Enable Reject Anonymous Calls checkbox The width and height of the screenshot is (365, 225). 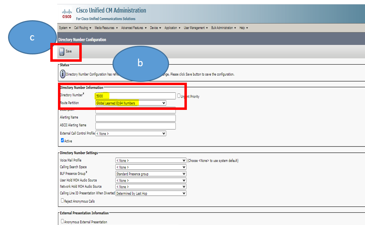pyautogui.click(x=63, y=200)
